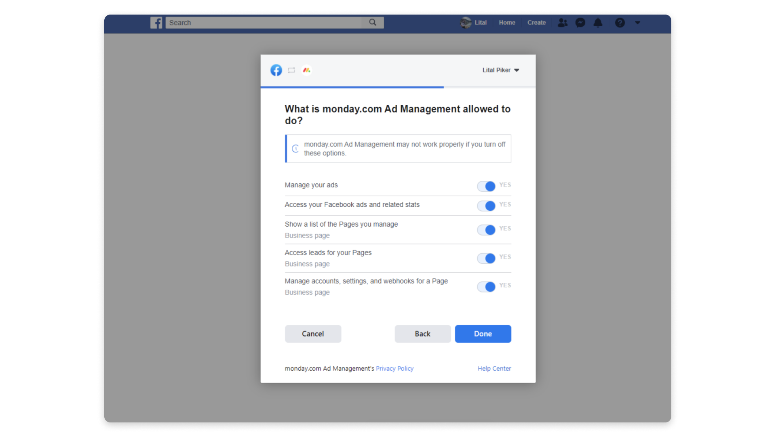This screenshot has width=776, height=437.
Task: Open Lital's profile picture in the top bar
Action: click(x=466, y=23)
